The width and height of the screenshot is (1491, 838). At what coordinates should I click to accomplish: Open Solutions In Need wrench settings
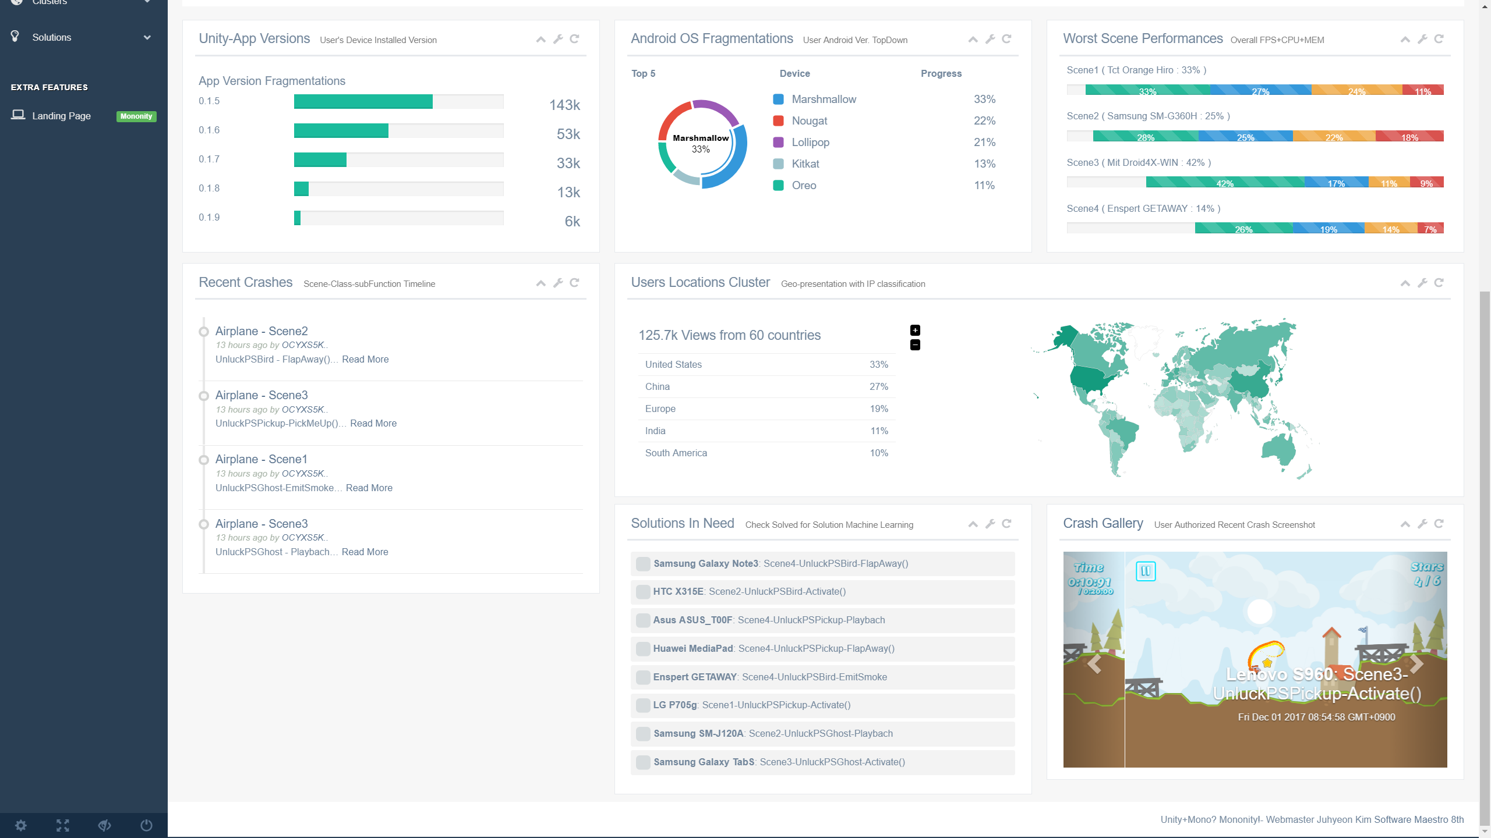990,524
